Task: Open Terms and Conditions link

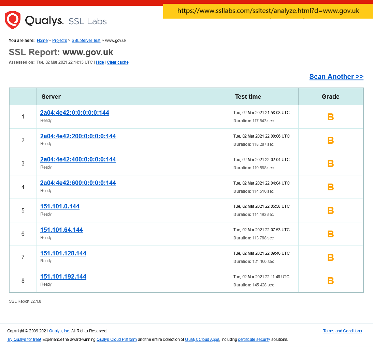Action: pos(342,331)
